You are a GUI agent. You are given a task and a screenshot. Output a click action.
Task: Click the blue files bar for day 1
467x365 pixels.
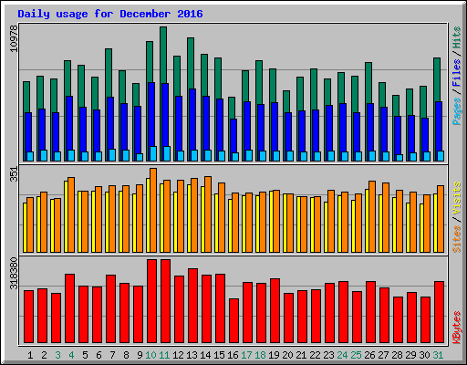click(28, 132)
